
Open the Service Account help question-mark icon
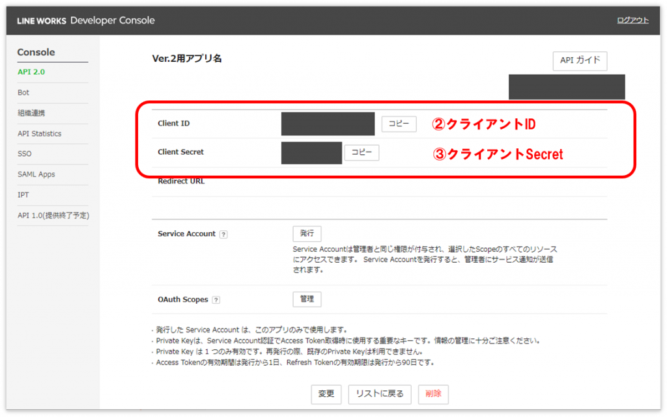click(x=223, y=234)
